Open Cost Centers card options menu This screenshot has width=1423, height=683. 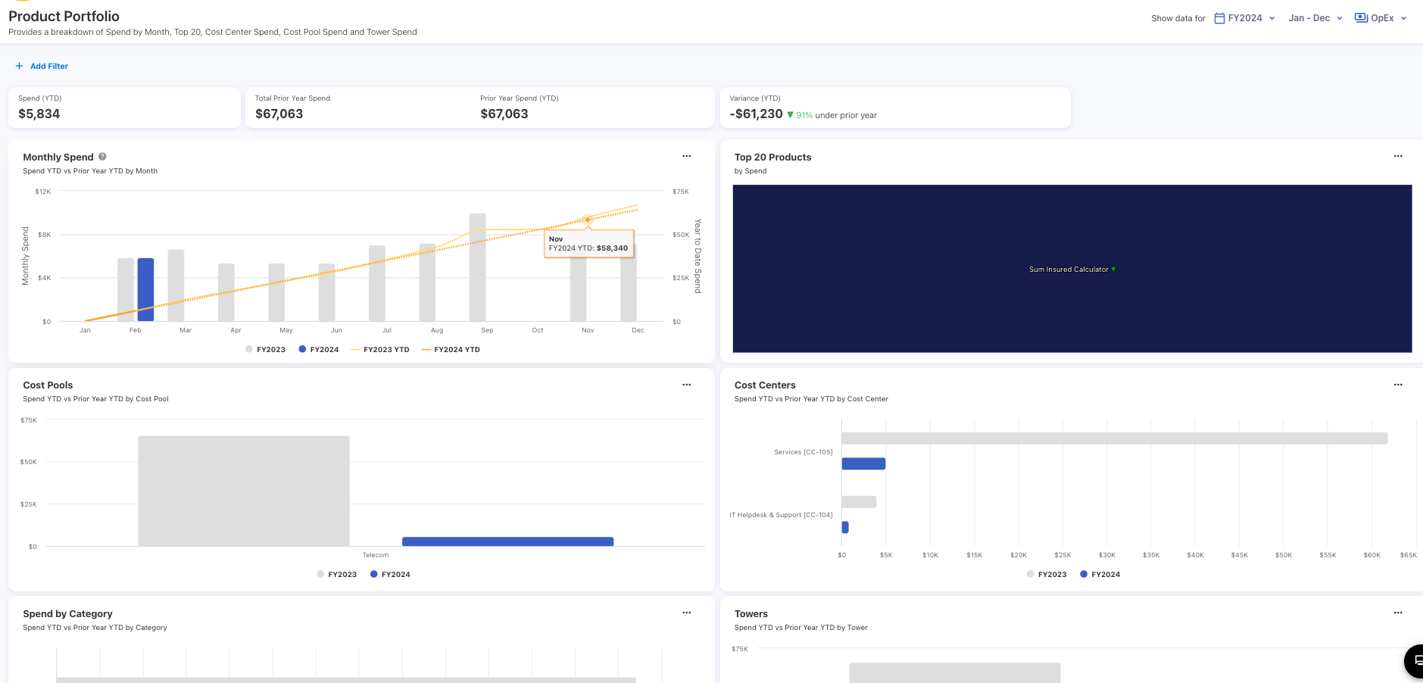click(1397, 385)
